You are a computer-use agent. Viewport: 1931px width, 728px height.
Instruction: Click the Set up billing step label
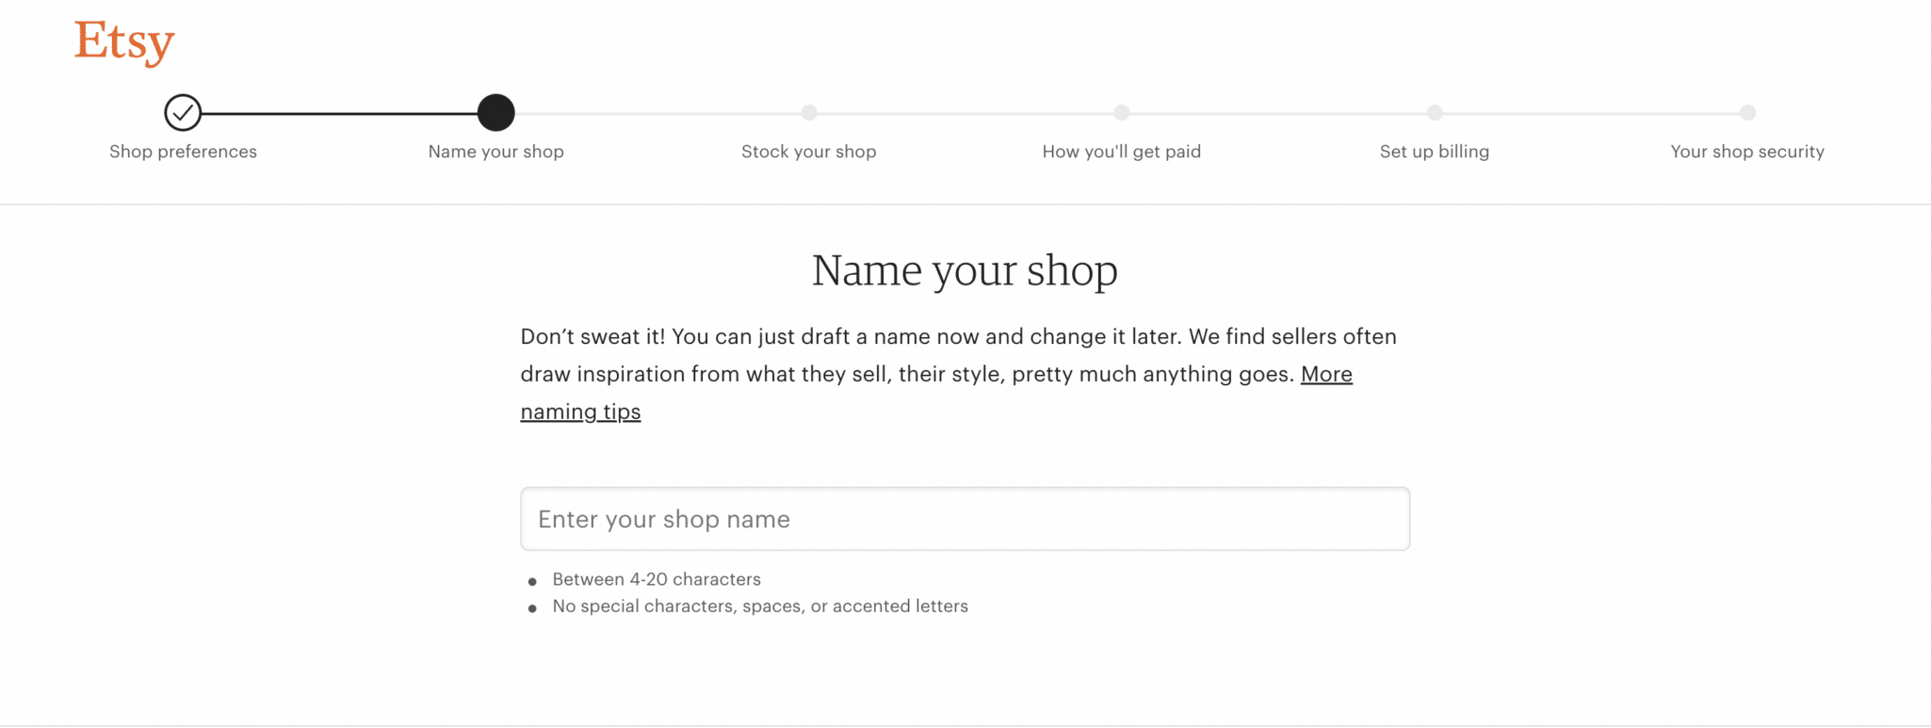[1434, 151]
